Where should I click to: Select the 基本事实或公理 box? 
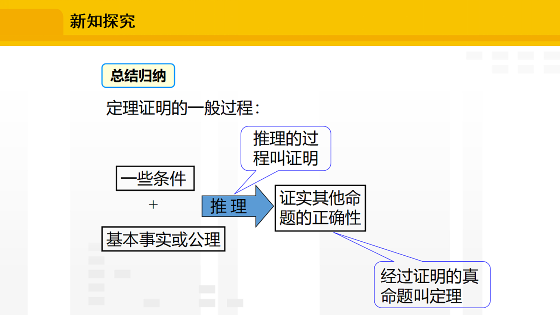click(163, 239)
